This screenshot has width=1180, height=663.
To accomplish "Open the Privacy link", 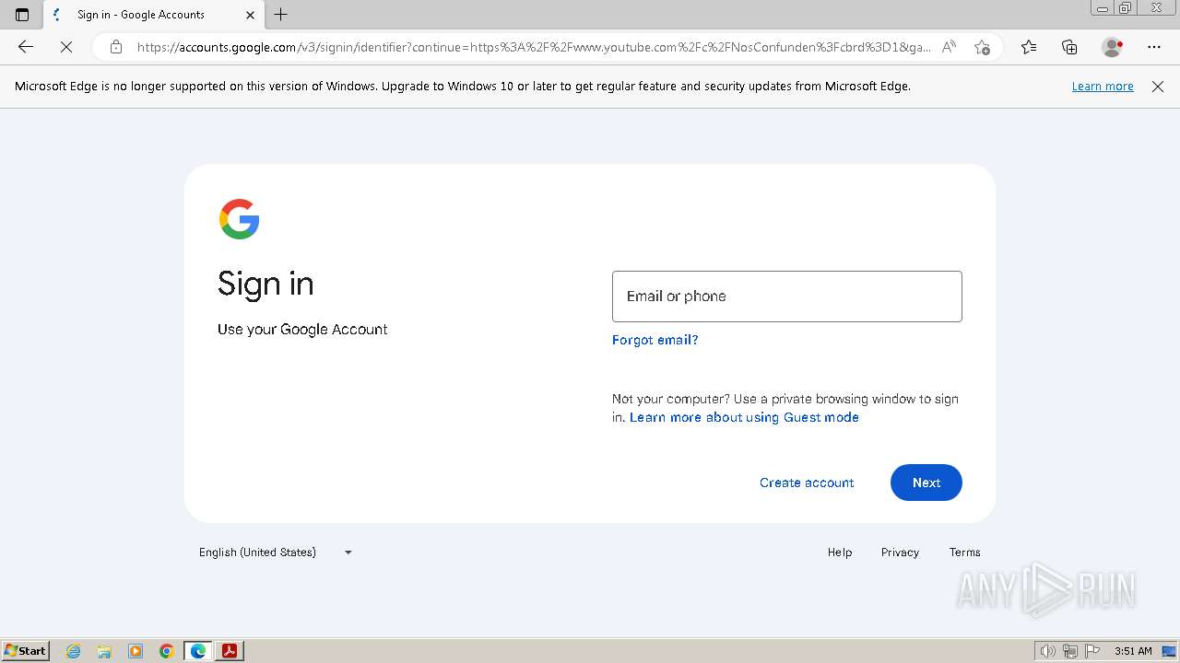I will pos(900,552).
